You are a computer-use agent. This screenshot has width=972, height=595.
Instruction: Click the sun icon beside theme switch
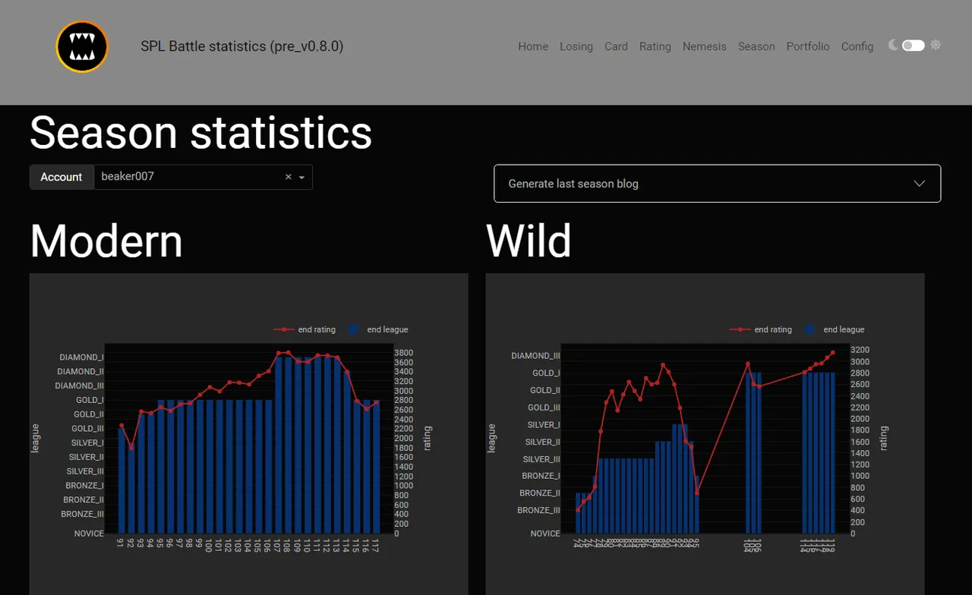click(x=936, y=46)
